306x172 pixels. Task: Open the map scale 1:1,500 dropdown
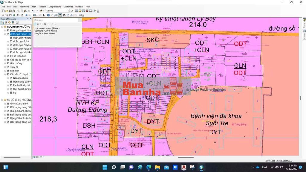[x=68, y=11]
